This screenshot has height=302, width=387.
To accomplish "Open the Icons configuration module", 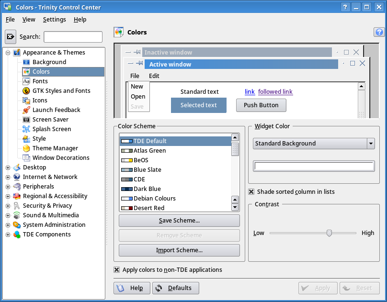I will point(38,100).
